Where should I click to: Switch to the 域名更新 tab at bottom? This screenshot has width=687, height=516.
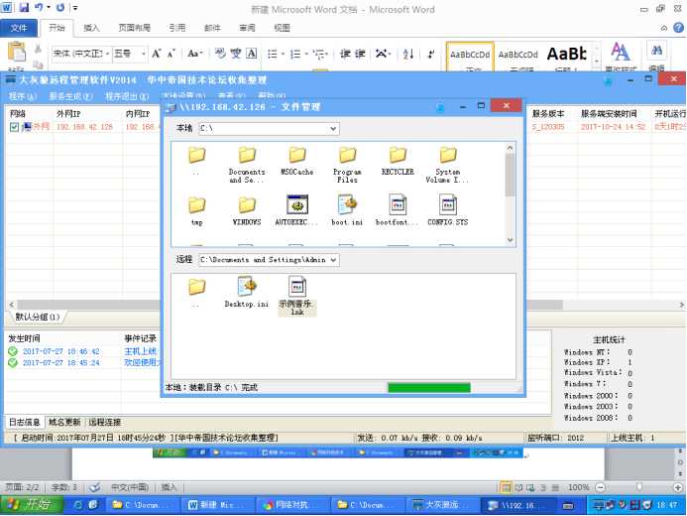[64, 422]
